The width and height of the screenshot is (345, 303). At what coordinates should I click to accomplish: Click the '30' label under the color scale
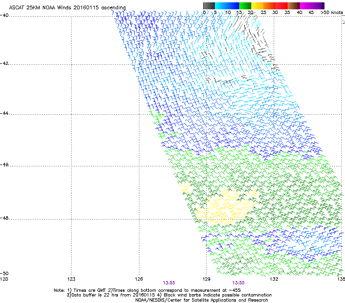point(275,13)
